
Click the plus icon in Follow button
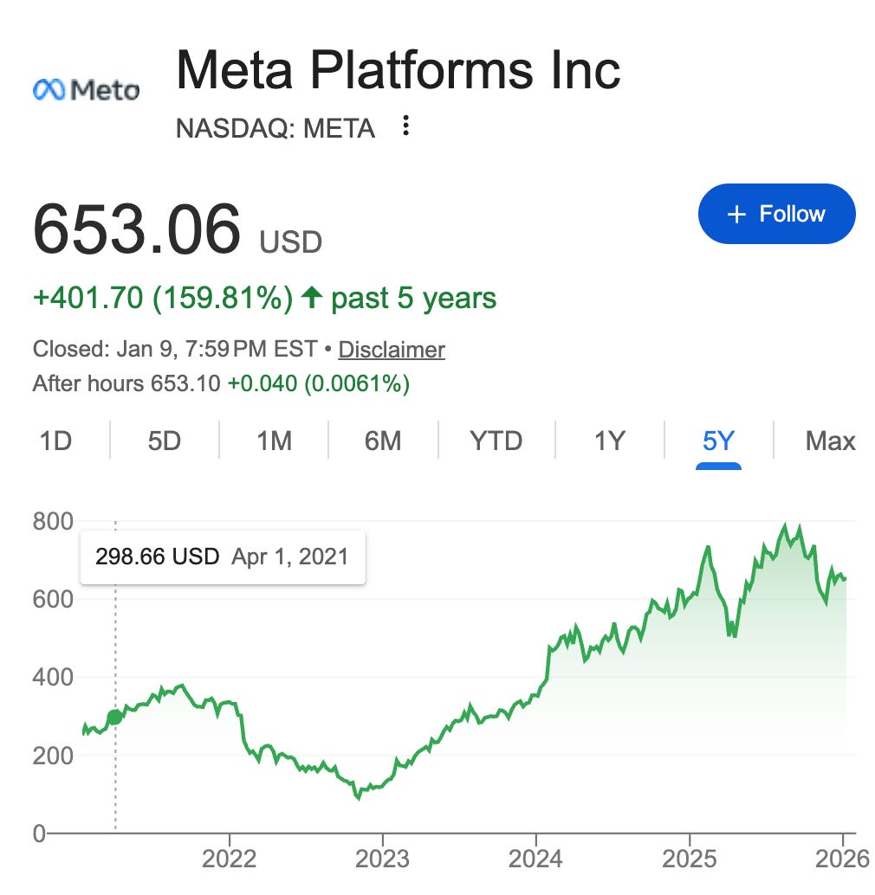click(736, 214)
